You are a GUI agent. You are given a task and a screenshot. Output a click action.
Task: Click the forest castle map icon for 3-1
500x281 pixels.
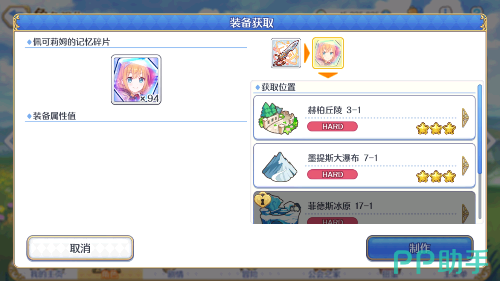(278, 118)
